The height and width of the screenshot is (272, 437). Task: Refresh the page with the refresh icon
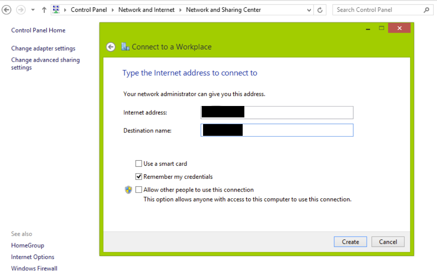coord(321,10)
